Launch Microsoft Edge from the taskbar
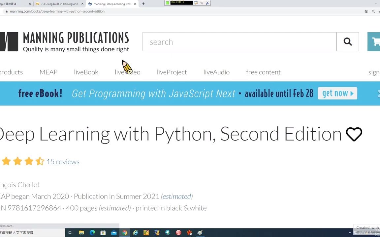The height and width of the screenshot is (237, 380). pyautogui.click(x=92, y=233)
